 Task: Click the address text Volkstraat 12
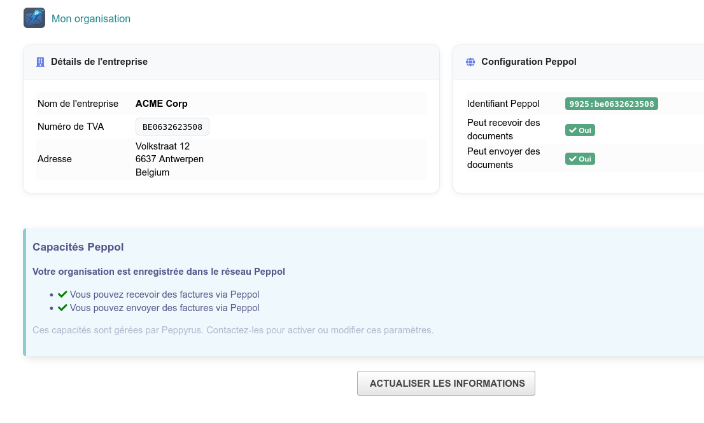pos(162,146)
